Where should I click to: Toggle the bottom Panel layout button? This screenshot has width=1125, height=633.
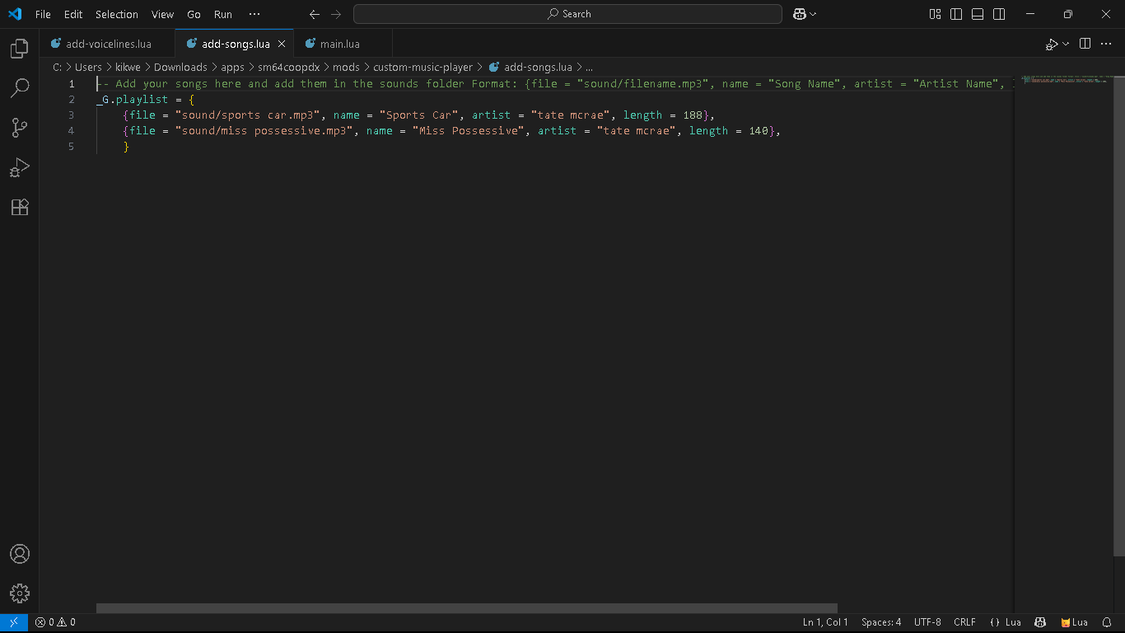[x=978, y=14]
